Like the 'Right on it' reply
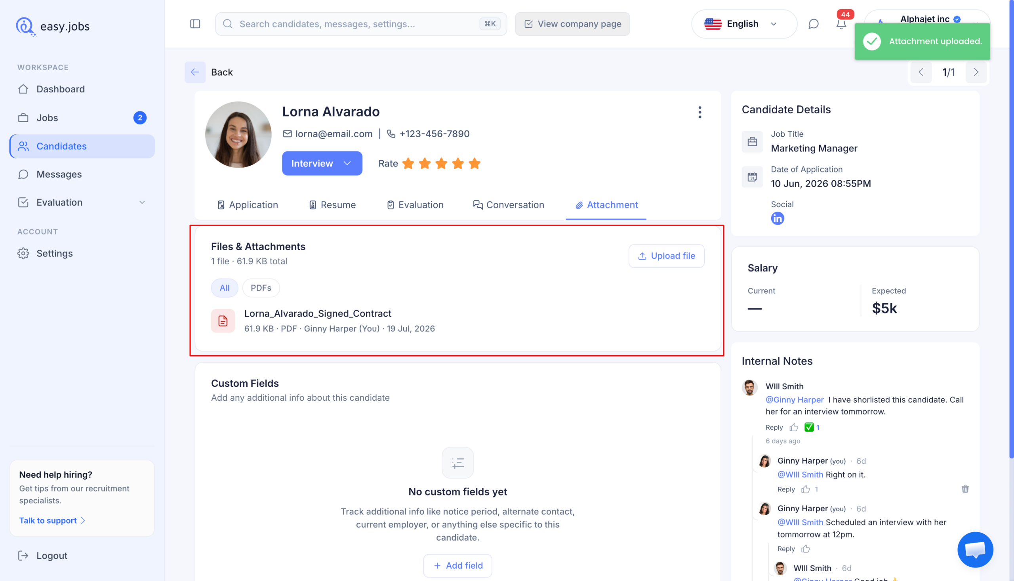 tap(806, 489)
